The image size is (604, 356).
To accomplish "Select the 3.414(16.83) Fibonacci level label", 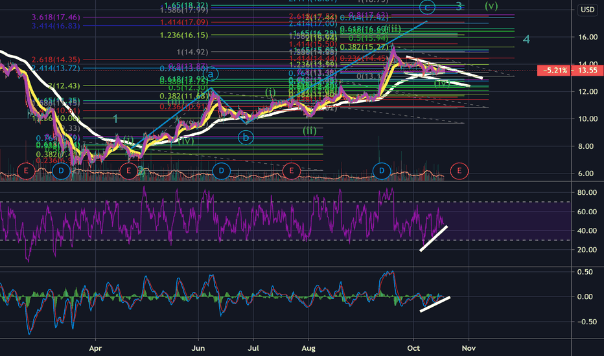I will click(56, 26).
